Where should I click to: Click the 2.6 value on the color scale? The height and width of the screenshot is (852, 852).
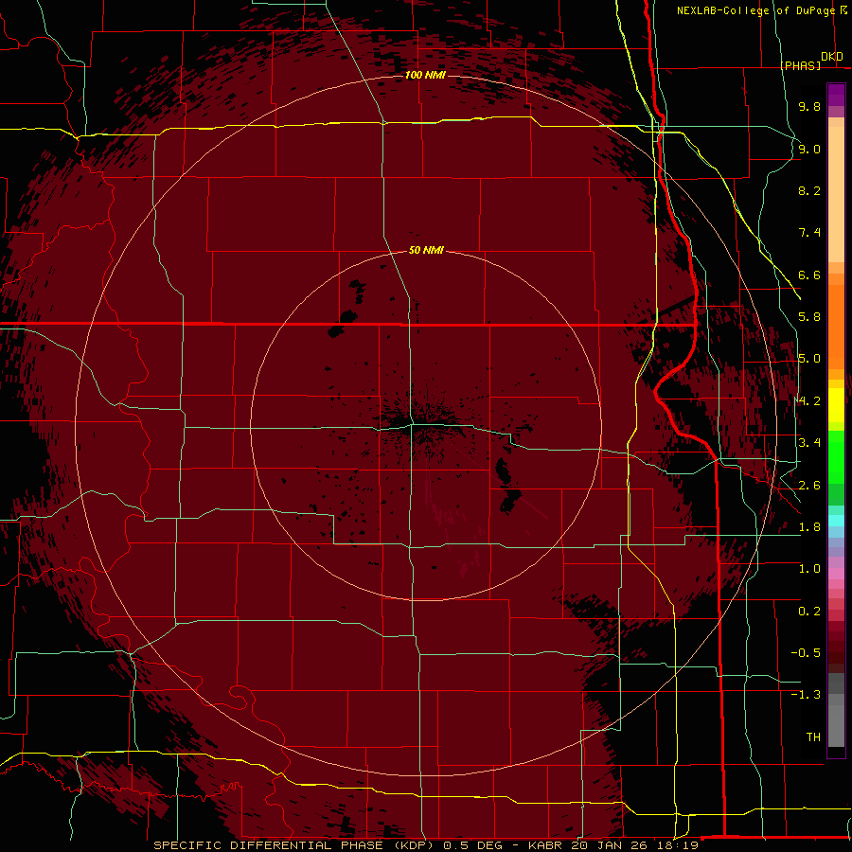809,486
